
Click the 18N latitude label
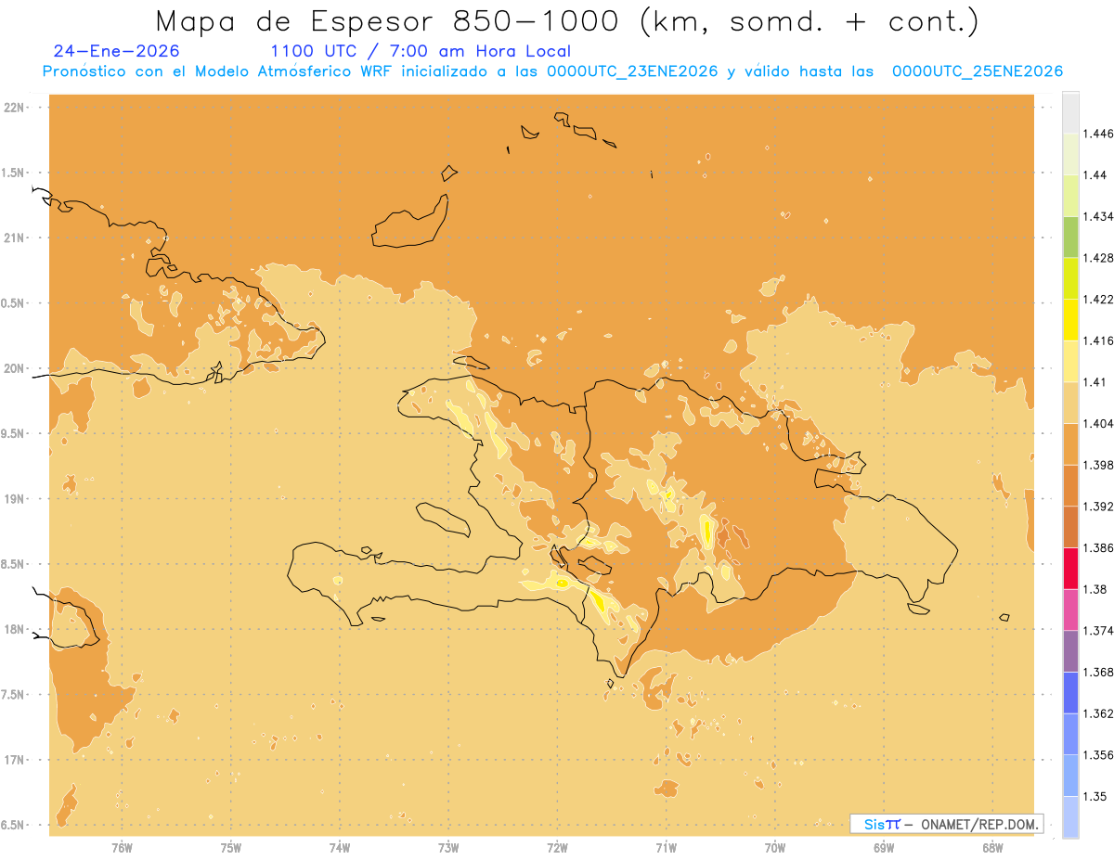pyautogui.click(x=16, y=629)
